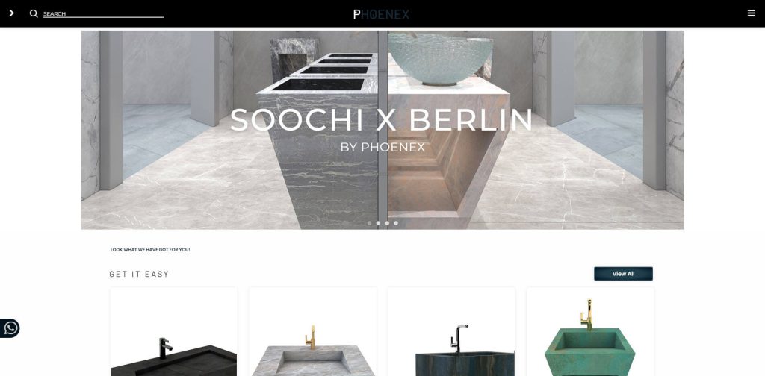The width and height of the screenshot is (765, 376).
Task: Click the search magnifier icon
Action: coord(34,13)
